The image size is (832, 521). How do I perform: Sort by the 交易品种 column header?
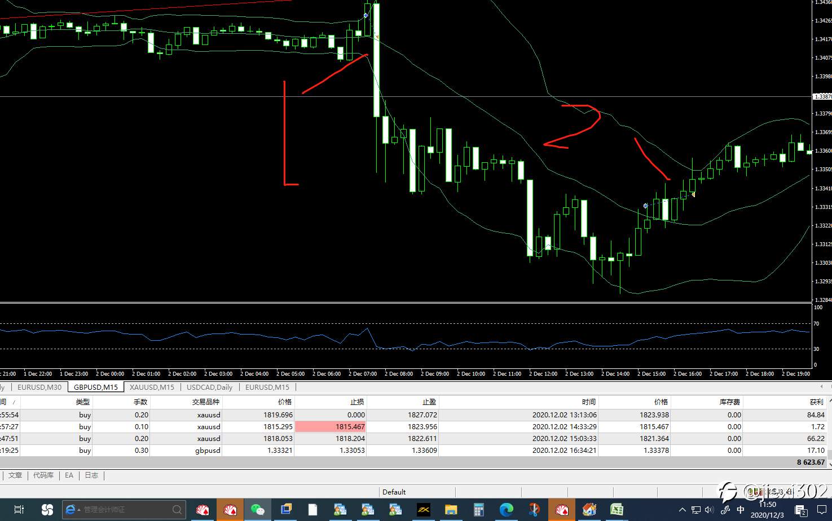click(205, 402)
